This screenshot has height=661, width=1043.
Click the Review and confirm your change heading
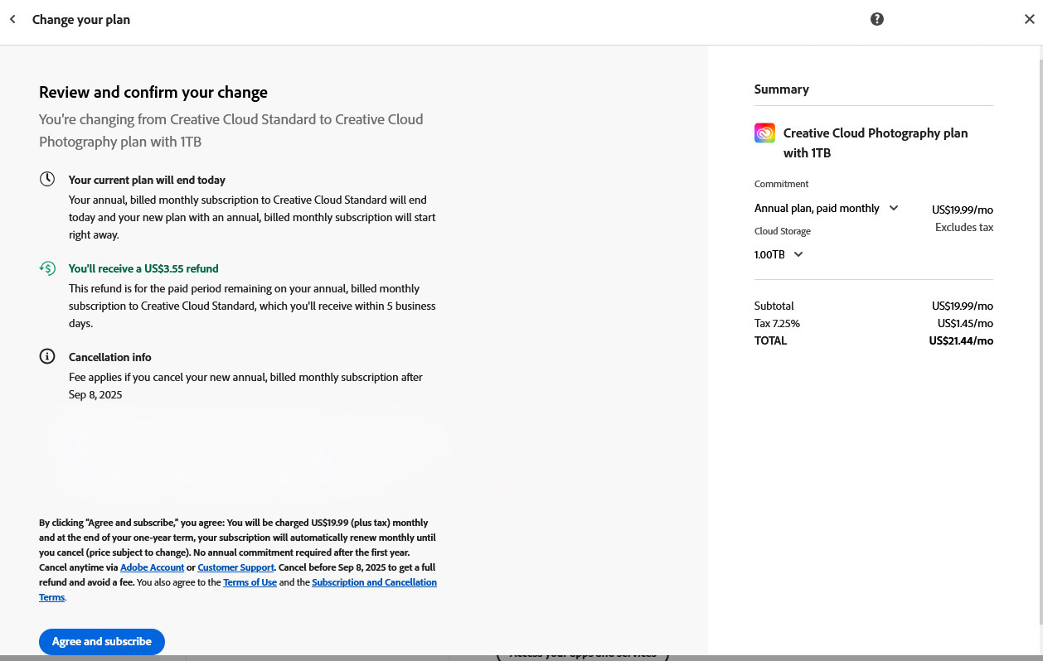tap(153, 92)
